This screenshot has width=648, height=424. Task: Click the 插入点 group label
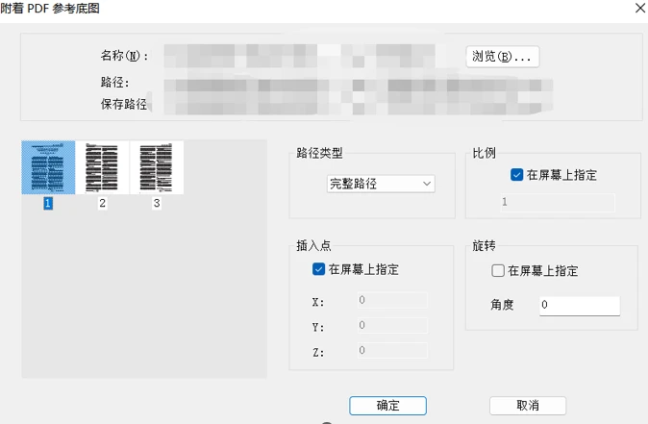point(313,246)
